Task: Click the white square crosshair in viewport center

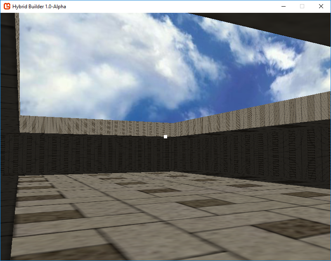Action: (165, 137)
